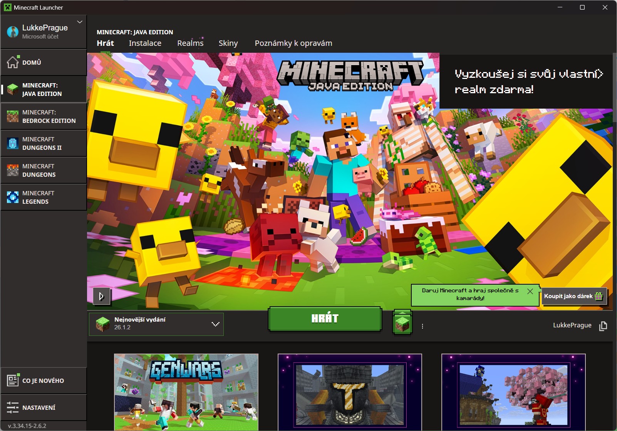Minimize the Minecraft Launcher window
The image size is (617, 431).
tap(560, 7)
